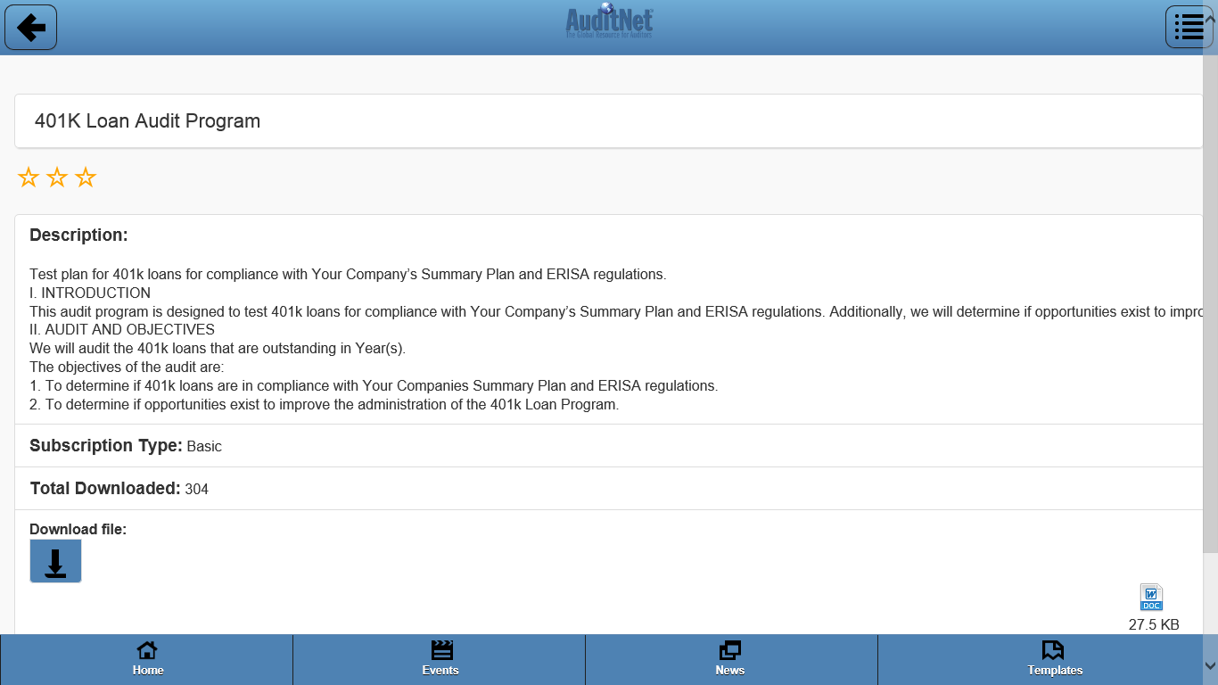Download the file with the arrow button
Viewport: 1218px width, 685px height.
click(55, 561)
